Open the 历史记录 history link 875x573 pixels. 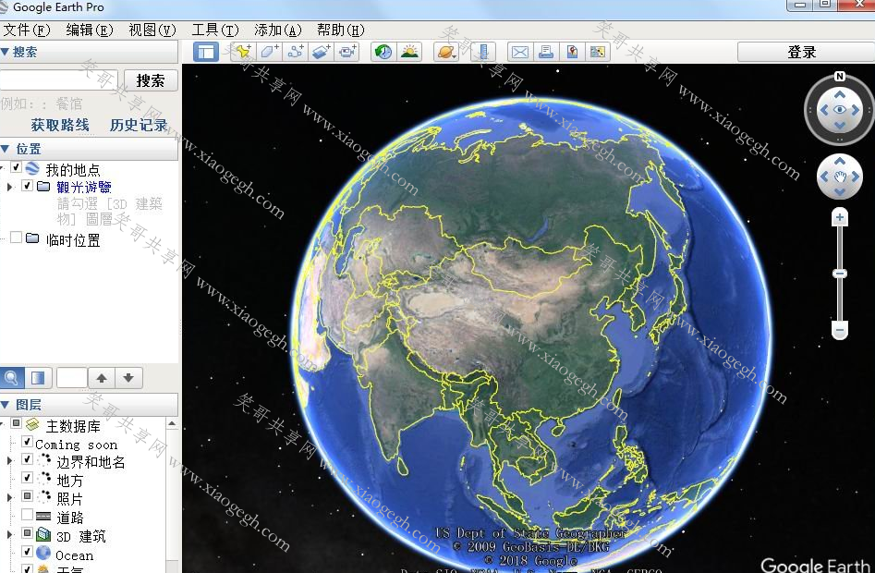[x=139, y=125]
